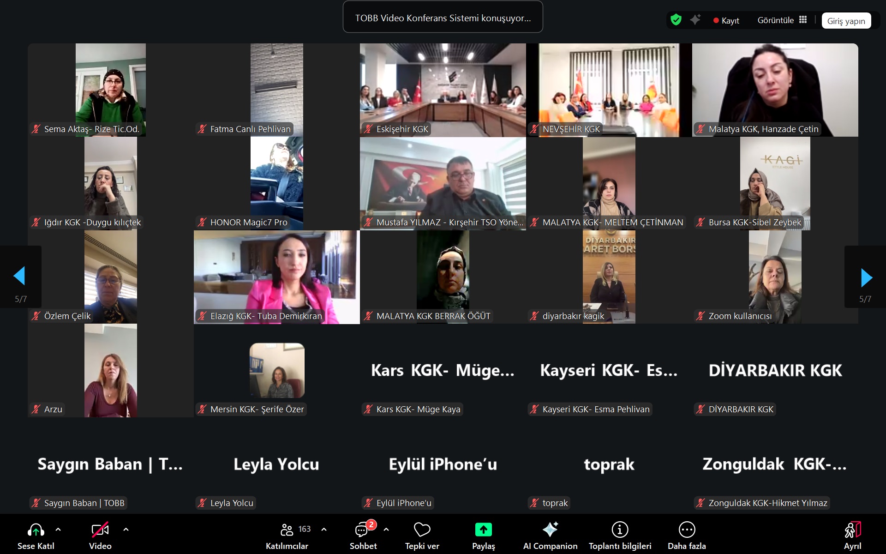The image size is (886, 554).
Task: Expand the video options chevron
Action: [x=126, y=530]
